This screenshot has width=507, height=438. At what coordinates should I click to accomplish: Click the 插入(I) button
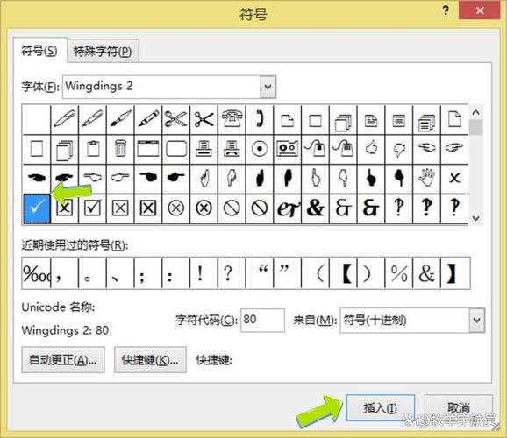[x=381, y=408]
